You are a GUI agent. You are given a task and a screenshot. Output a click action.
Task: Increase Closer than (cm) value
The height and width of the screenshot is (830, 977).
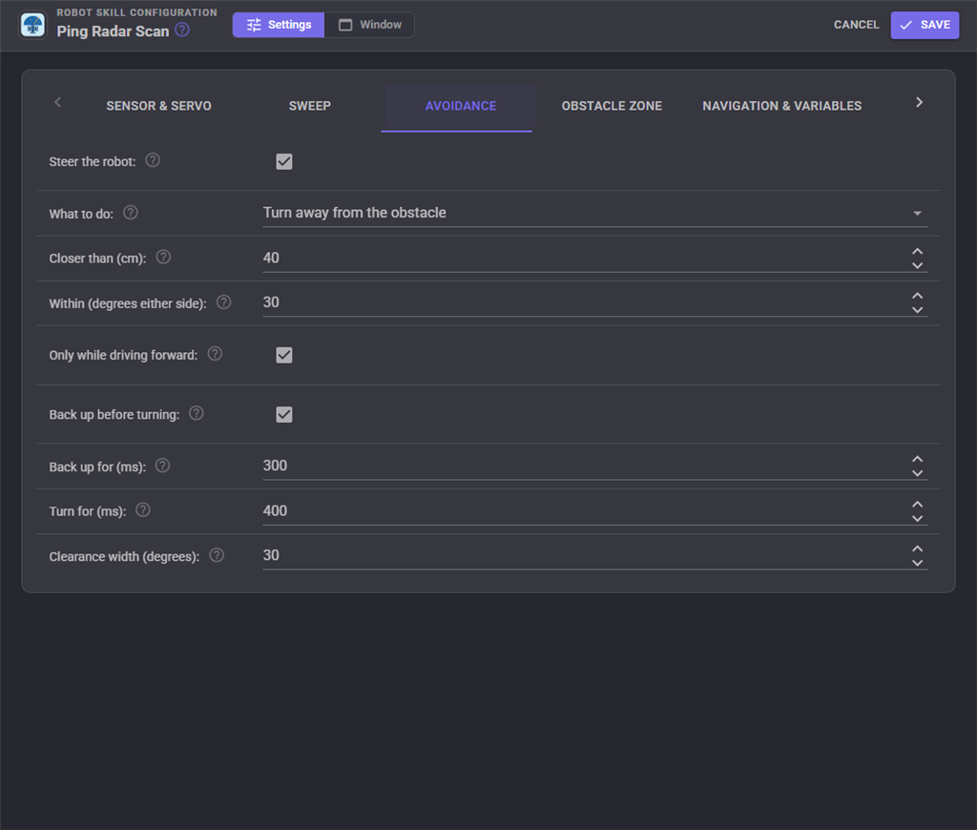click(x=917, y=251)
